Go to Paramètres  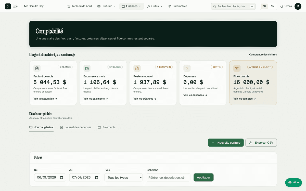point(178,6)
